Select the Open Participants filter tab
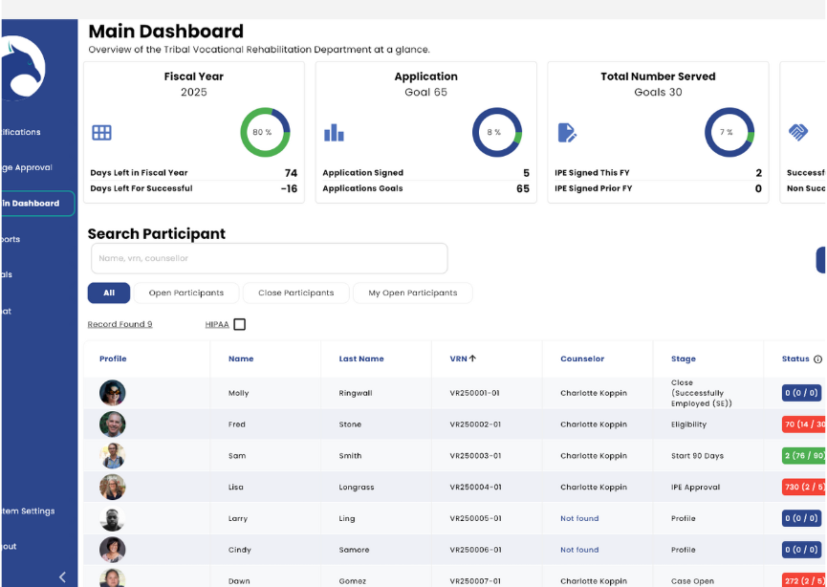Image resolution: width=827 pixels, height=587 pixels. 186,293
